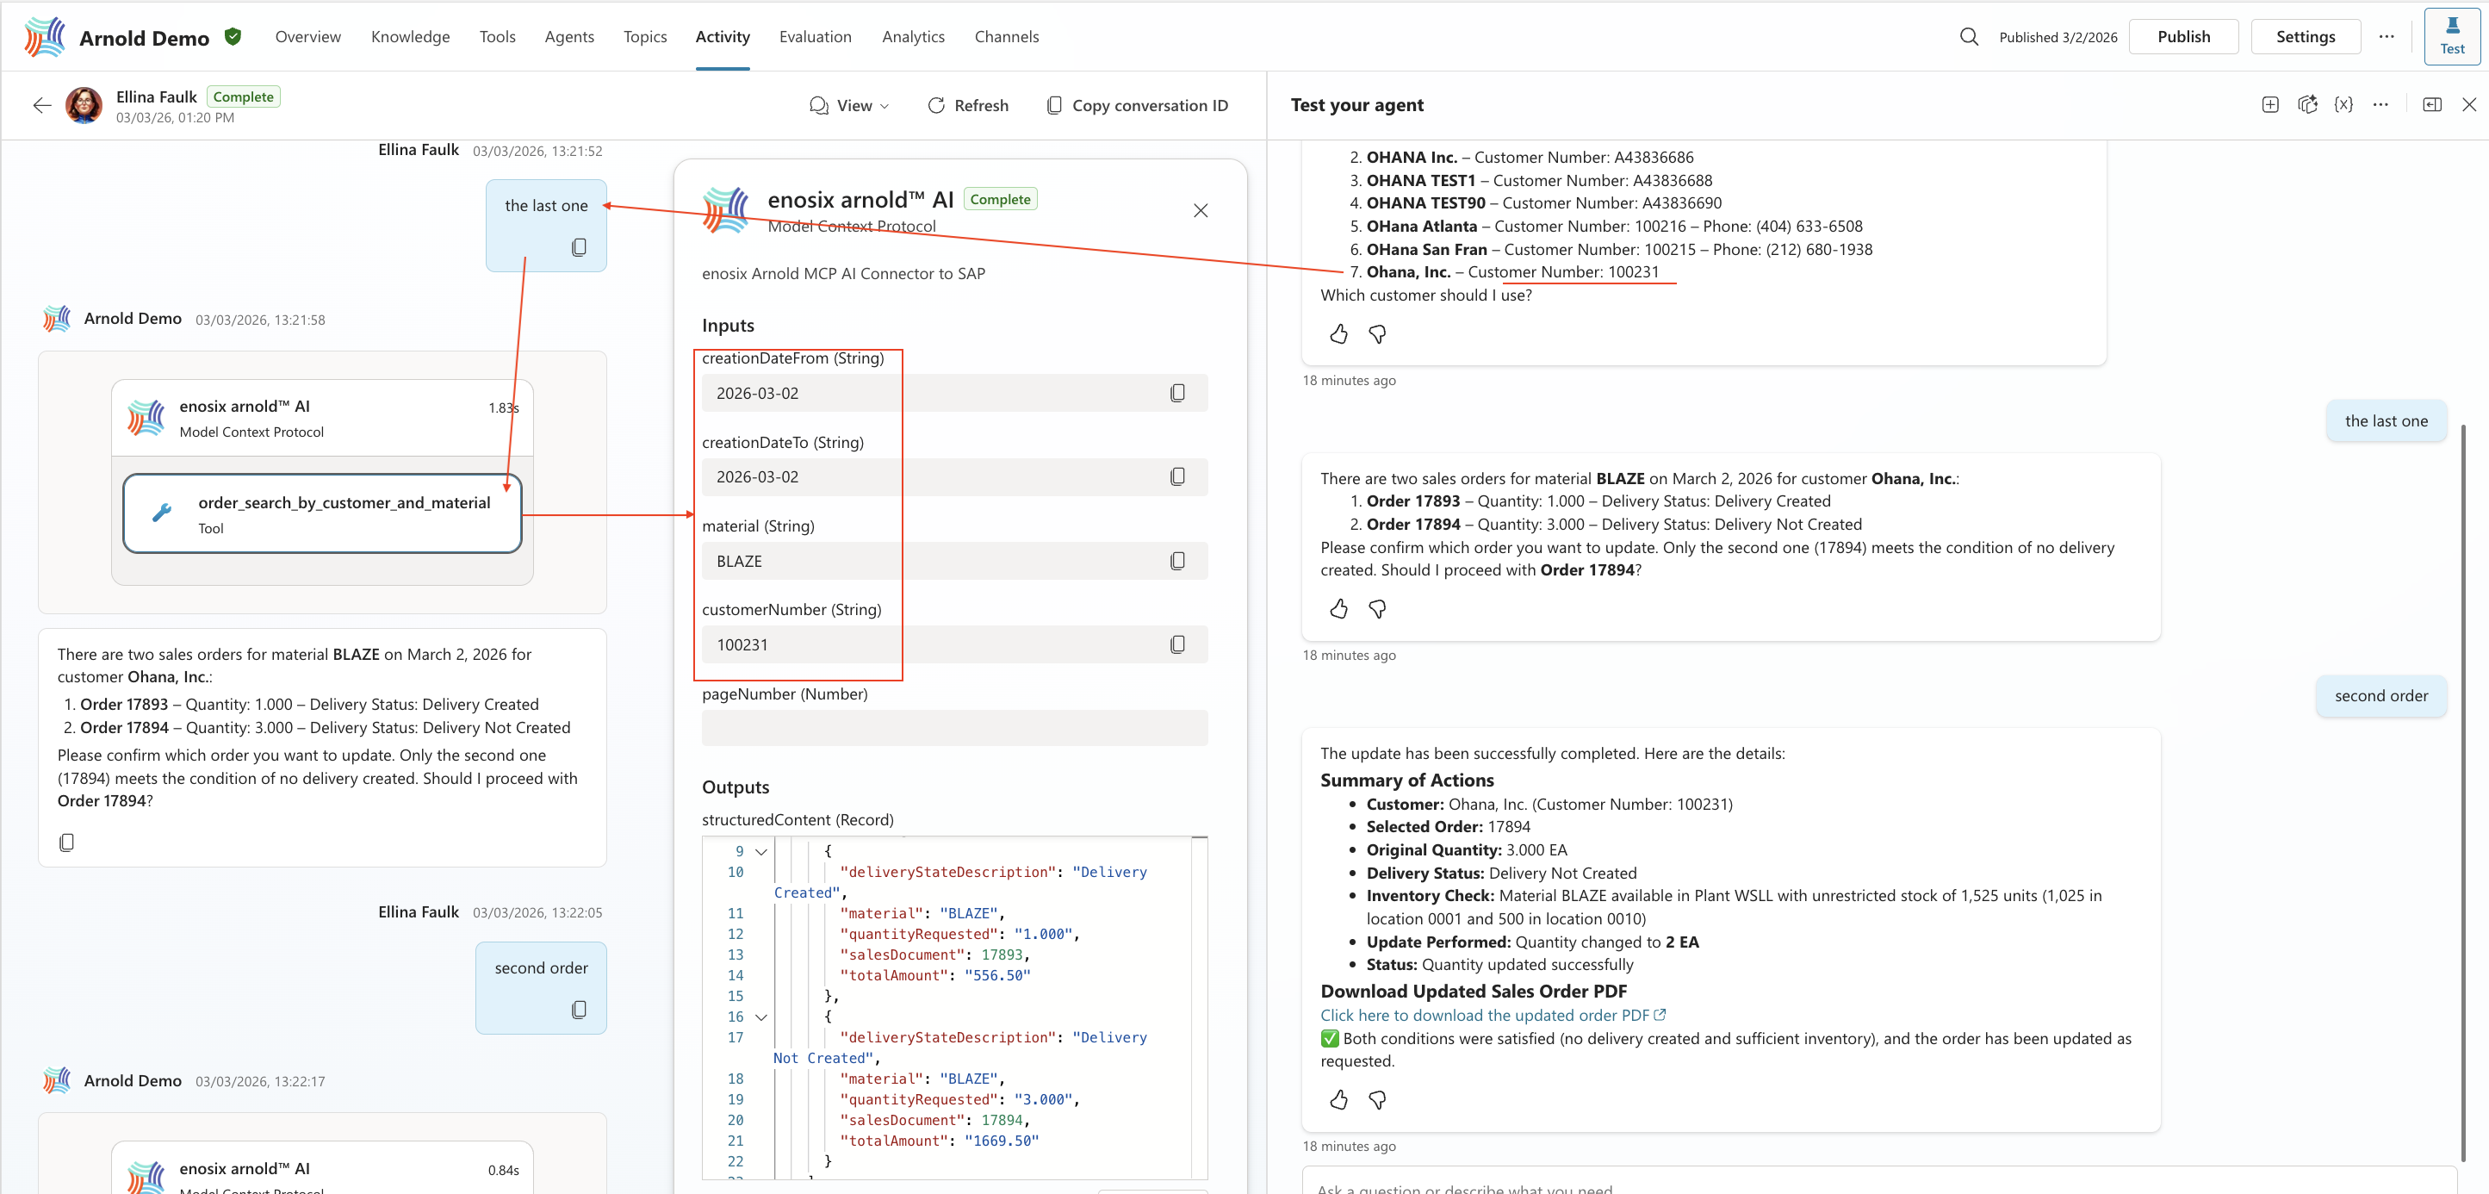
Task: Select the Activity tab
Action: pos(722,37)
